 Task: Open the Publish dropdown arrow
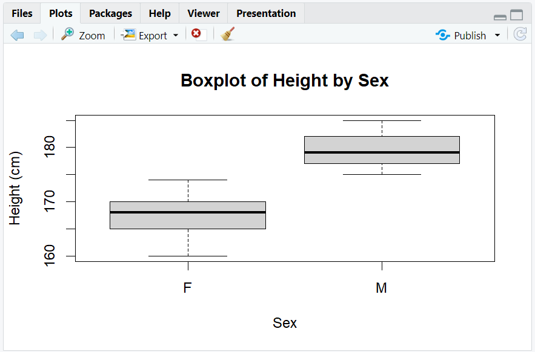point(497,35)
